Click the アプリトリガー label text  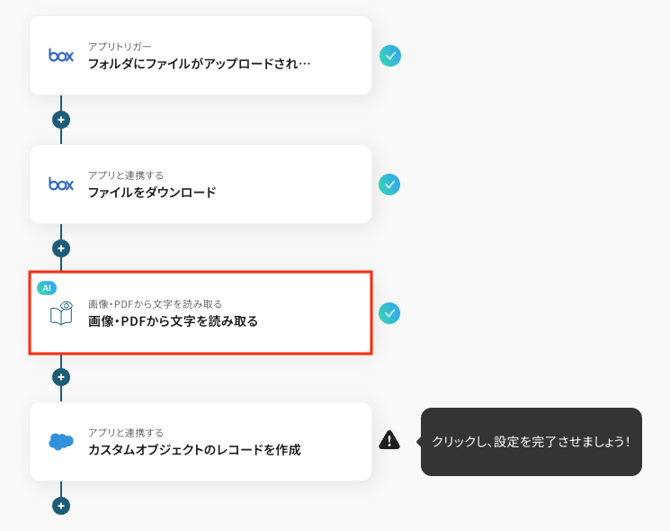(x=120, y=46)
